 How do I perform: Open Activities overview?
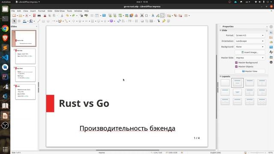coord(6,2)
